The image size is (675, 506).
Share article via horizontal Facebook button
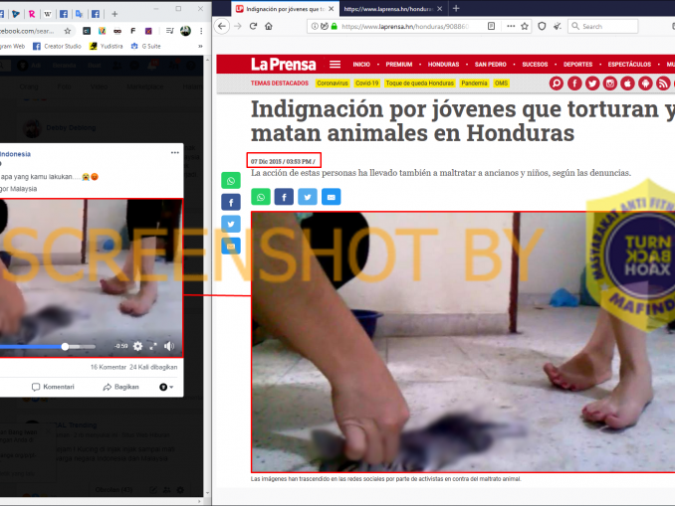(x=284, y=197)
